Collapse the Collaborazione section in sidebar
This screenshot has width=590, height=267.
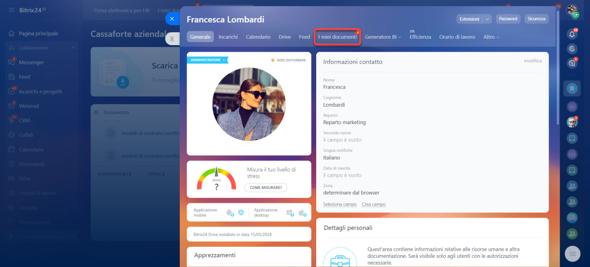click(73, 48)
